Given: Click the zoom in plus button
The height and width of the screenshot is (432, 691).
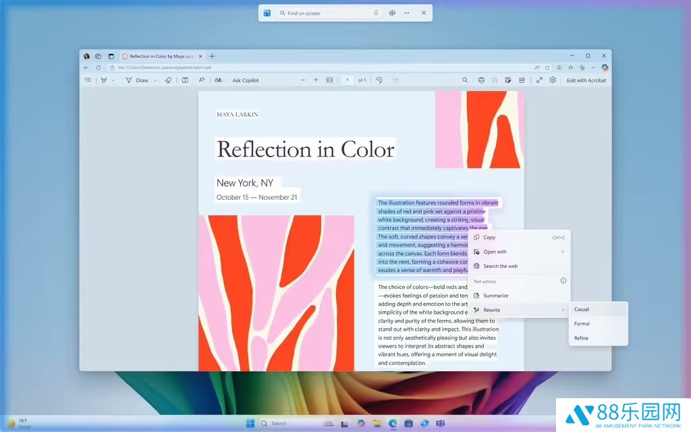Looking at the screenshot, I should (x=316, y=80).
